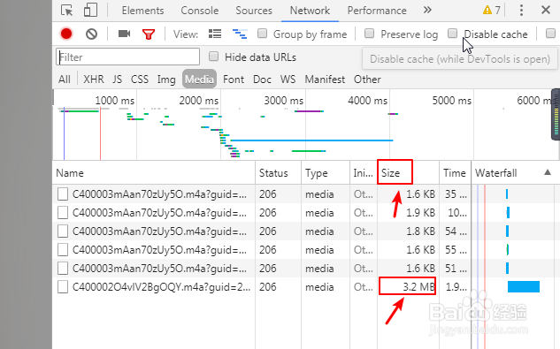This screenshot has width=560, height=349.
Task: Filter requests by Manifest
Action: [x=325, y=80]
